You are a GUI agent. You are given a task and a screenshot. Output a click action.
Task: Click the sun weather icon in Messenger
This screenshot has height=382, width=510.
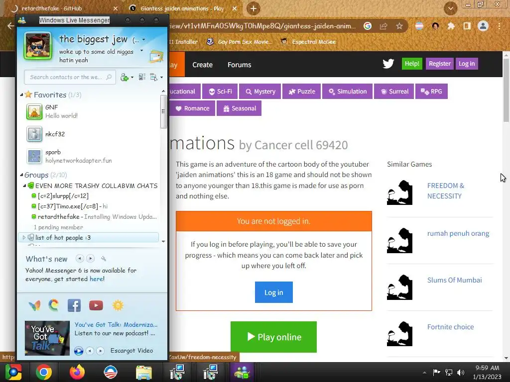(118, 305)
